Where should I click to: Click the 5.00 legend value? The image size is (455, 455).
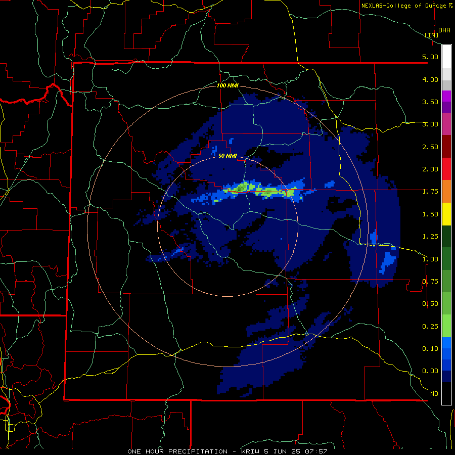point(430,57)
